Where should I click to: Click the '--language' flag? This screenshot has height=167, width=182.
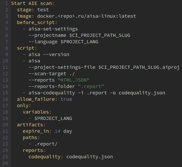(x=43, y=42)
